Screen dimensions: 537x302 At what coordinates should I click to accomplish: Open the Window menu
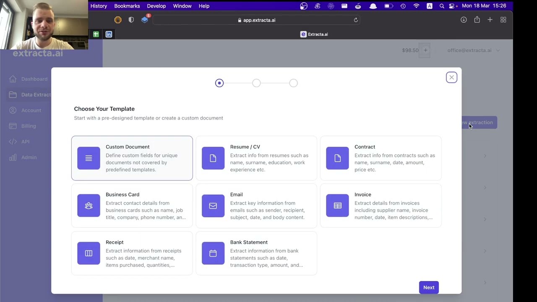[x=182, y=6]
